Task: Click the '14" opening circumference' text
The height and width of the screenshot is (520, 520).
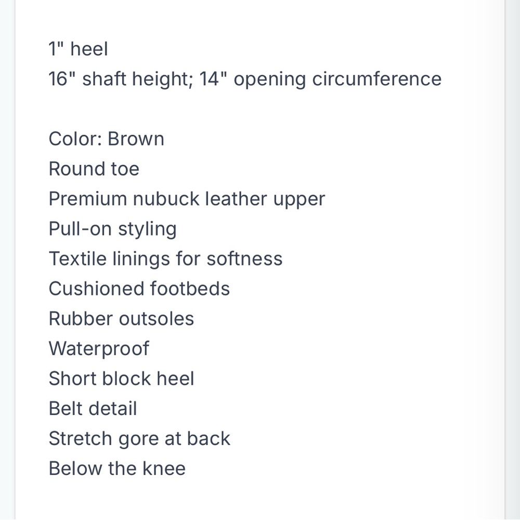Action: tap(320, 79)
